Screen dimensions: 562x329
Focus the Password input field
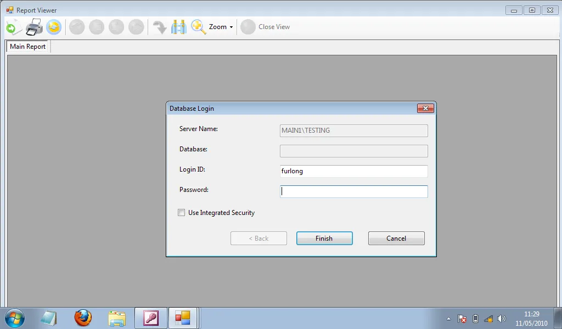(354, 191)
